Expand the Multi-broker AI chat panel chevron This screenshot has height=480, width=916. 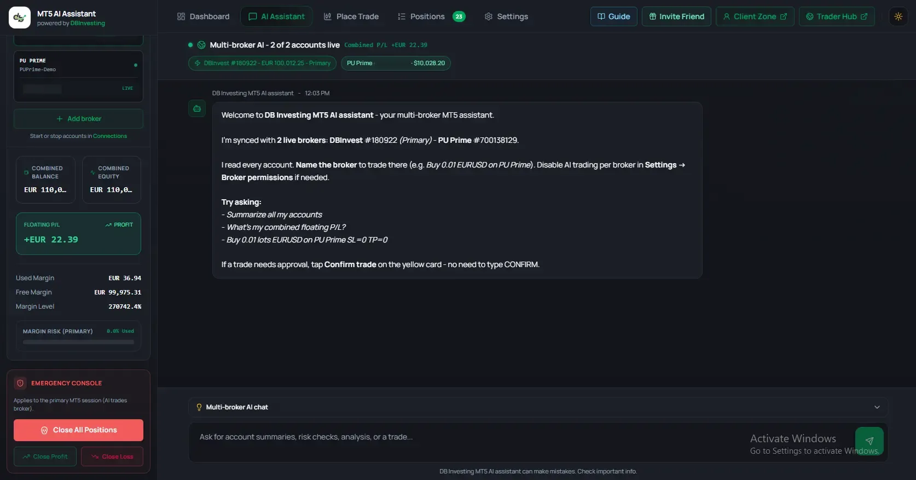point(877,407)
